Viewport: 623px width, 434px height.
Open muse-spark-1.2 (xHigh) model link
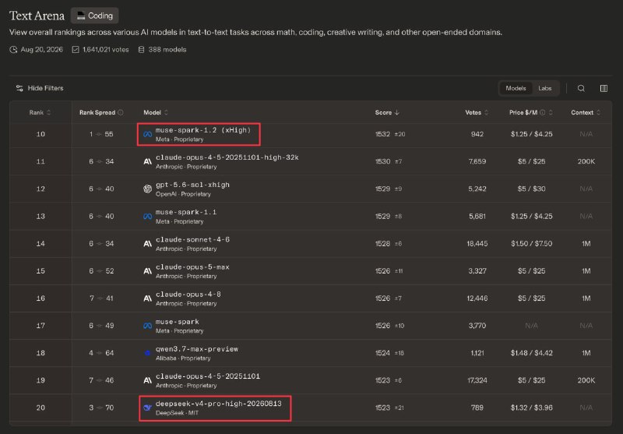203,130
